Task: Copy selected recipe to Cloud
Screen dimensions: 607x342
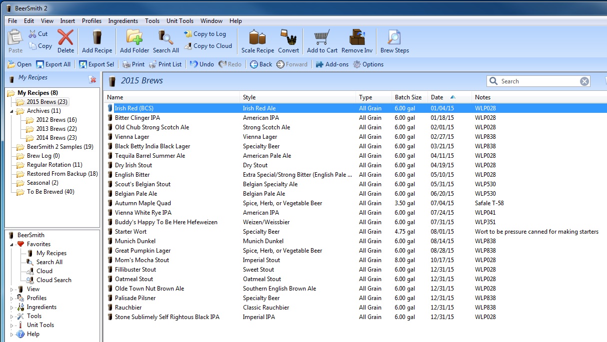Action: 208,46
